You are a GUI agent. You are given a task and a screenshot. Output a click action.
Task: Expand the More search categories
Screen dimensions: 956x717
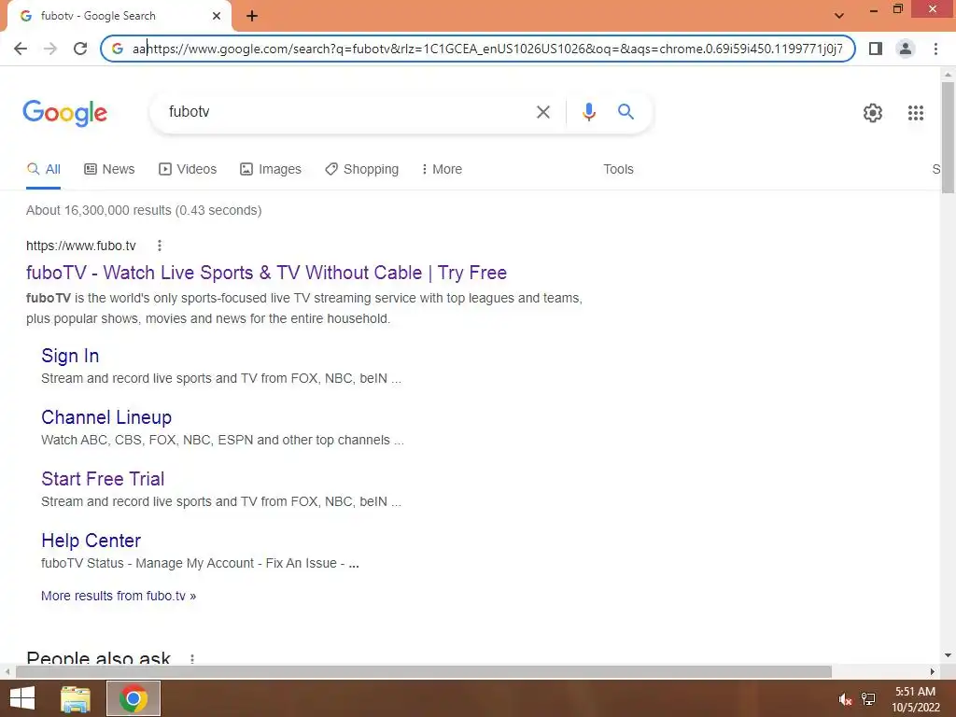[442, 169]
